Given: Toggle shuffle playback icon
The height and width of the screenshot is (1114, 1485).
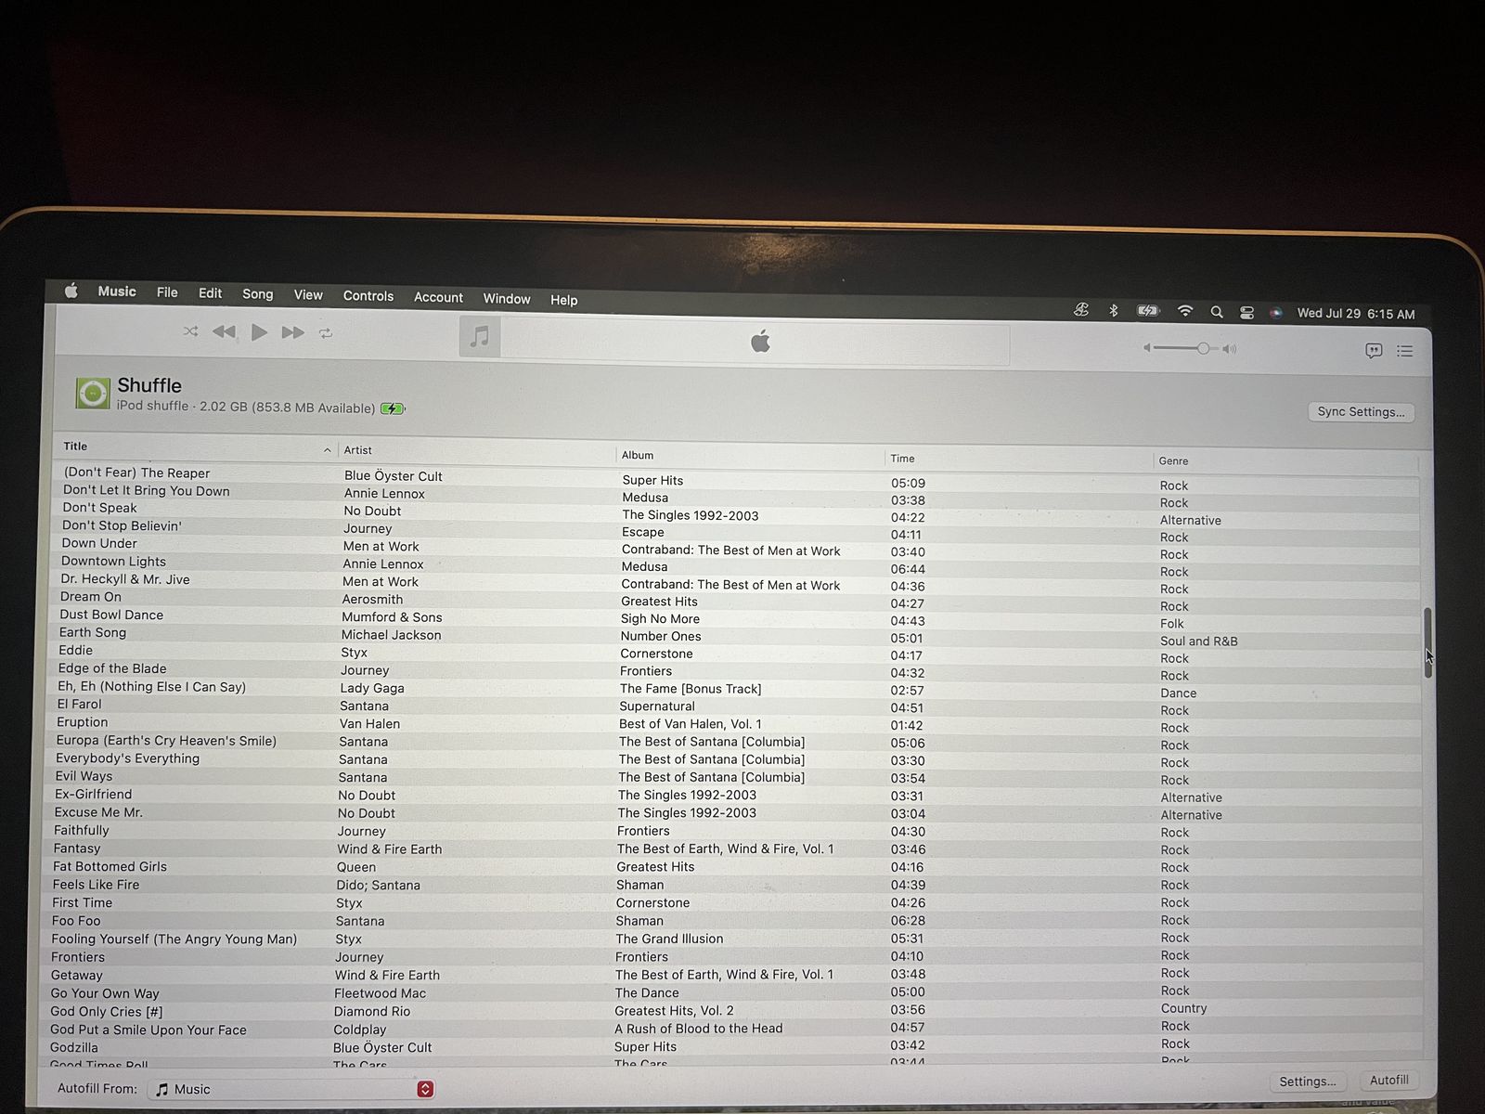Looking at the screenshot, I should 190,331.
